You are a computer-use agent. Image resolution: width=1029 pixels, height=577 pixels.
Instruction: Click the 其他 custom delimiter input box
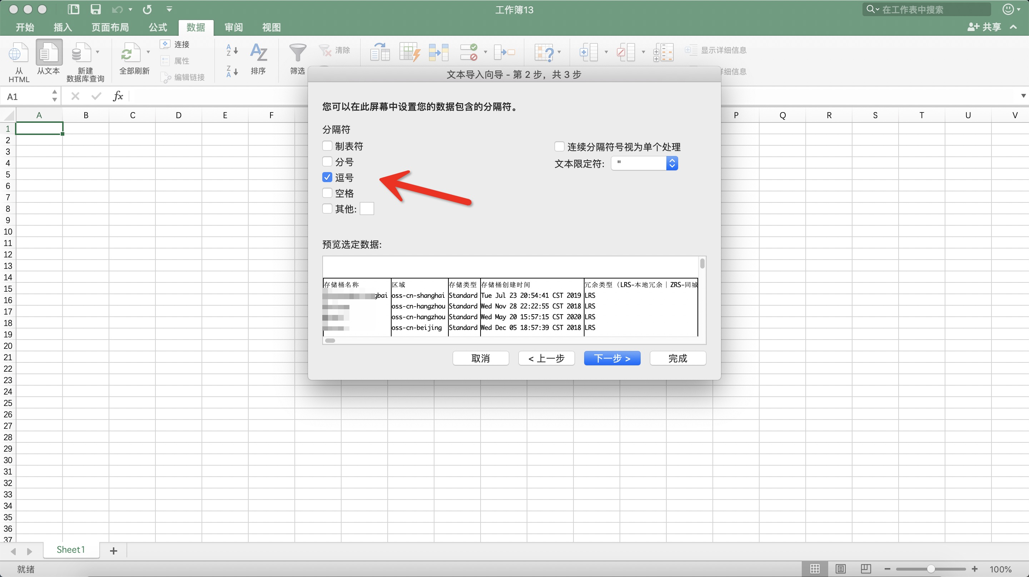pos(367,209)
